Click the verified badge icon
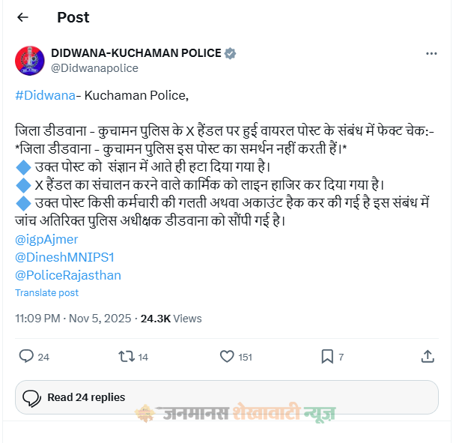Image resolution: width=465 pixels, height=443 pixels. click(x=231, y=53)
